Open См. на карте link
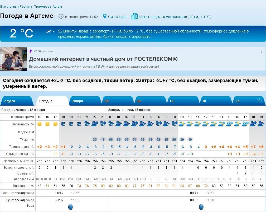The image size is (266, 212). click(x=118, y=17)
